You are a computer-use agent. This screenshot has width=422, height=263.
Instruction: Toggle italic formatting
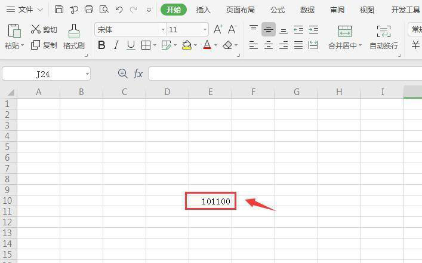tap(116, 45)
